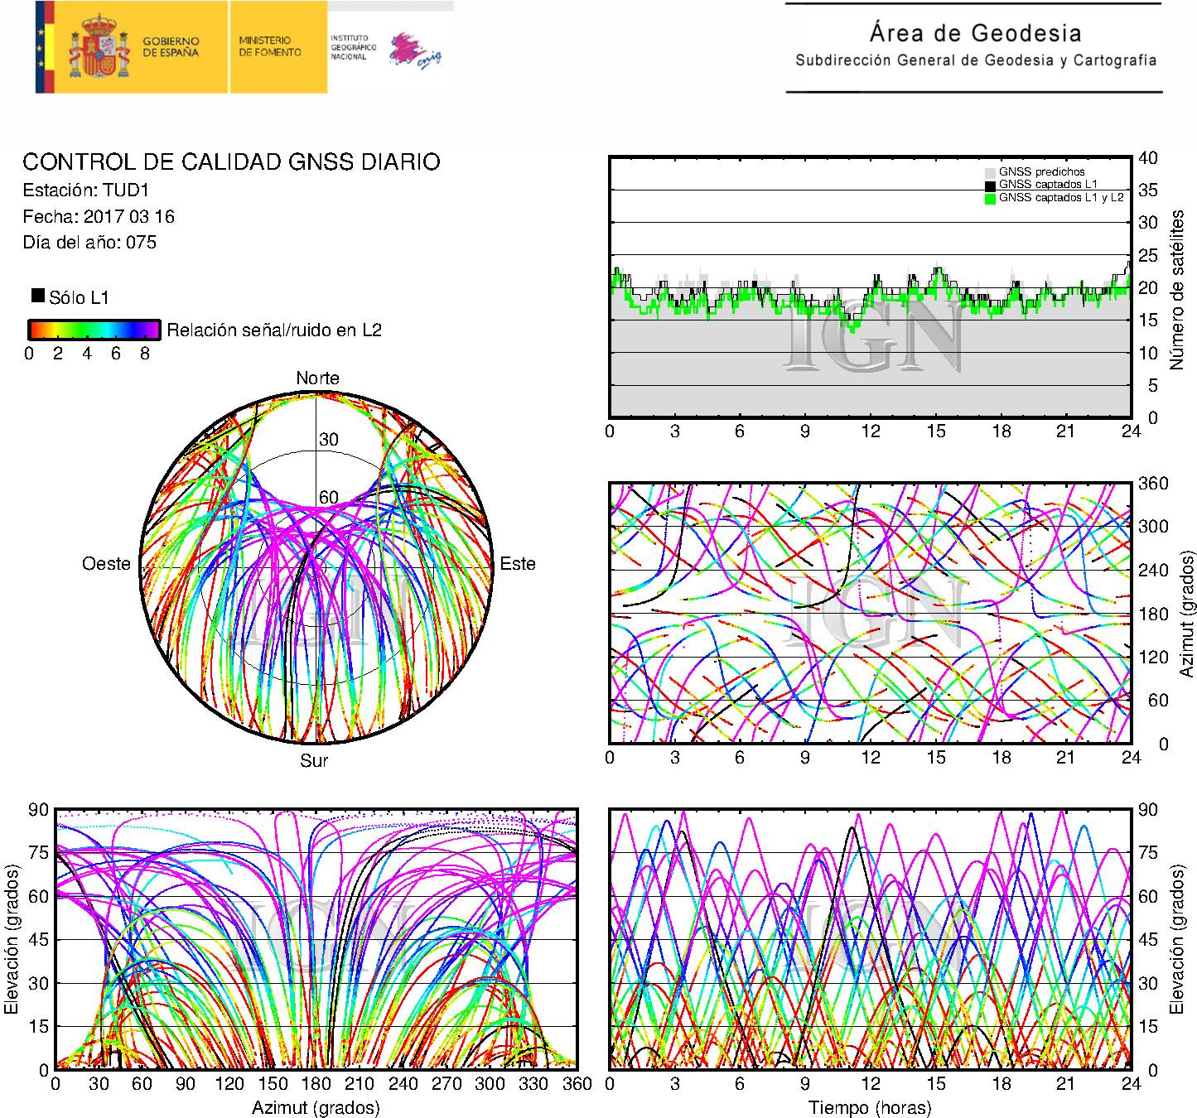This screenshot has width=1197, height=1118.
Task: Click the Subdirección General de Geodesia y Cartografía text
Action: pos(975,60)
